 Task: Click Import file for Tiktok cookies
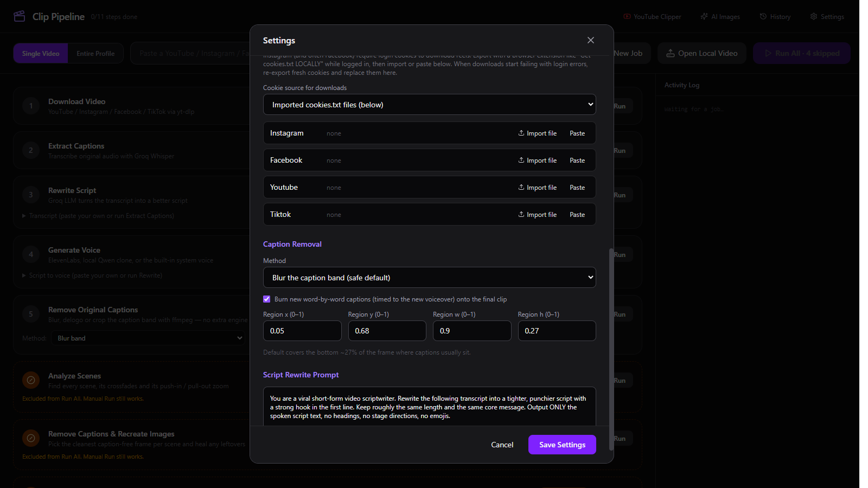537,215
